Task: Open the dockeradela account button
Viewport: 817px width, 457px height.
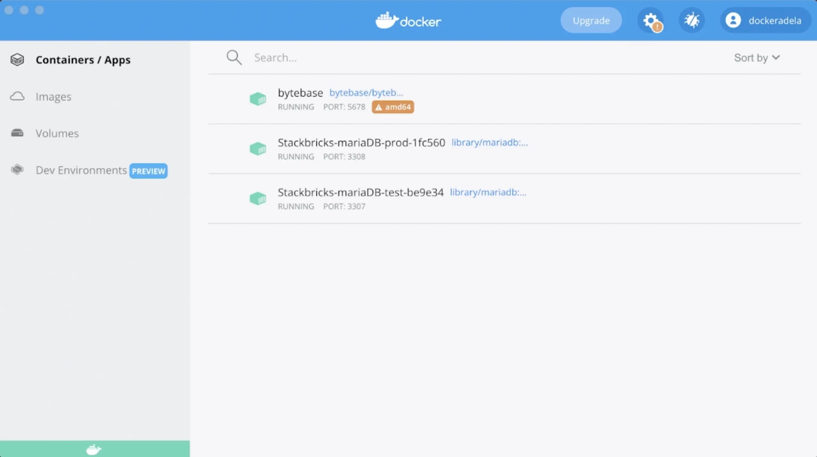Action: coord(766,20)
